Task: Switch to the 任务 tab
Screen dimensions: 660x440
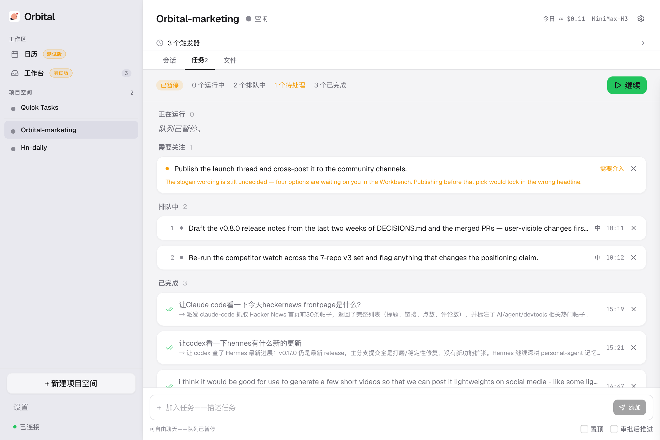Action: [x=200, y=60]
